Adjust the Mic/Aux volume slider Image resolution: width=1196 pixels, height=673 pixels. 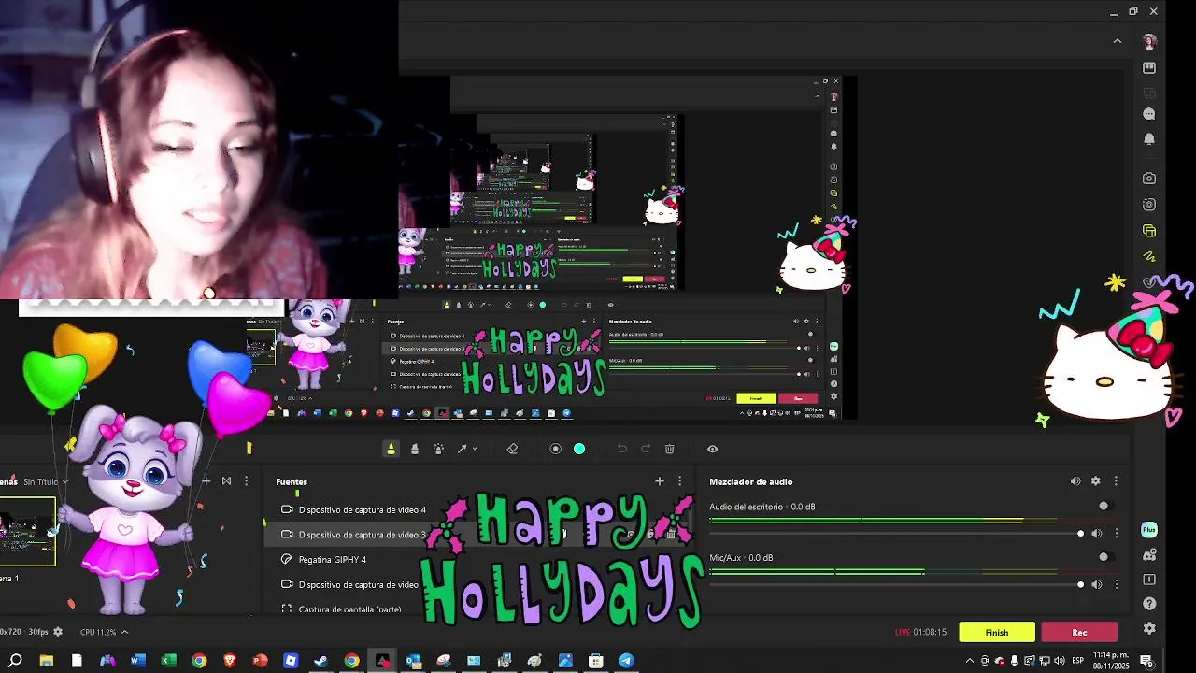895,584
